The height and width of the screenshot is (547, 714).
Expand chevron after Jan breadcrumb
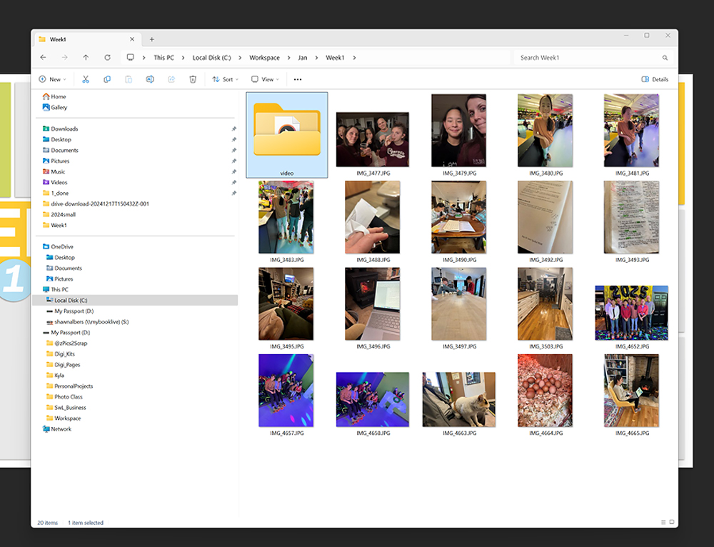[x=316, y=58]
